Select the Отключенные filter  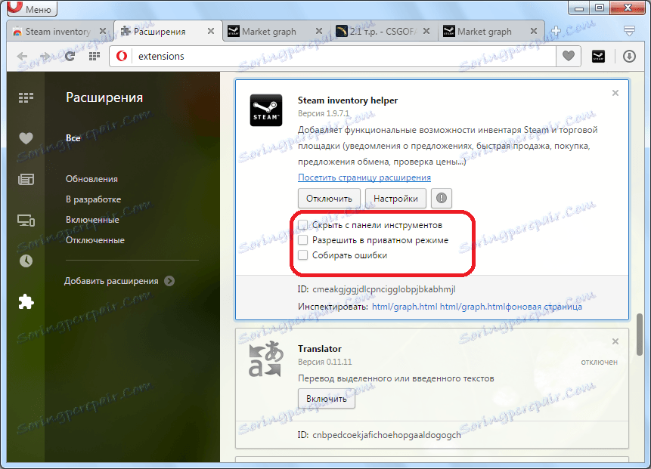pyautogui.click(x=95, y=240)
